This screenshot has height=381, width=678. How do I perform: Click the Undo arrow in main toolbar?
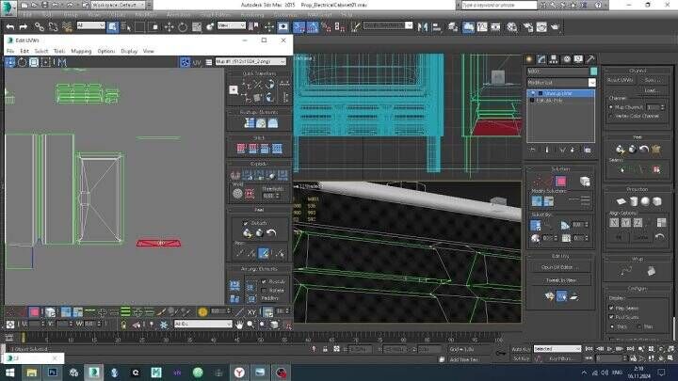pos(10,26)
